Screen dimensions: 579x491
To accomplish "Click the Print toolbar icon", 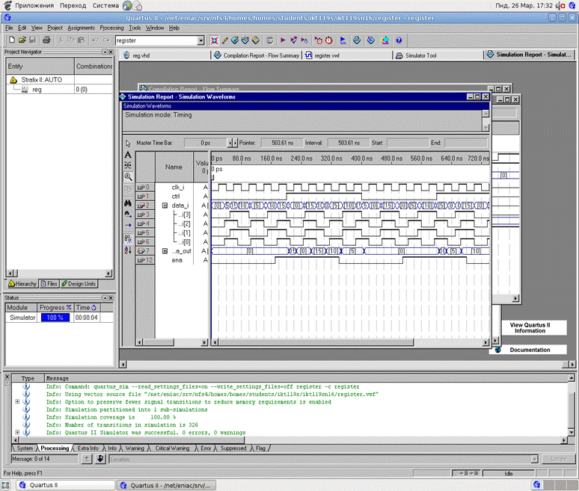I will click(x=46, y=40).
